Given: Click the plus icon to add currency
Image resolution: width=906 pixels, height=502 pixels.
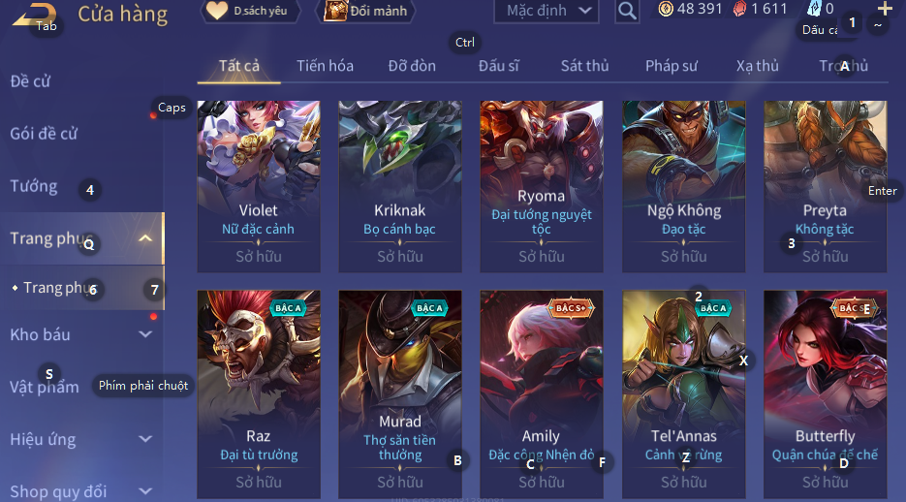Looking at the screenshot, I should (x=885, y=8).
